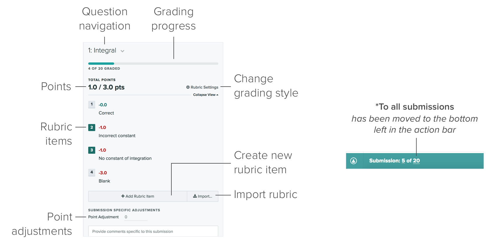Click the Blank rubric description
Screen dimensions: 501x247
(x=104, y=181)
